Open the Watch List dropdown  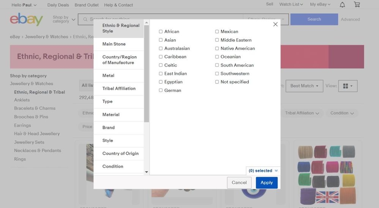click(291, 5)
